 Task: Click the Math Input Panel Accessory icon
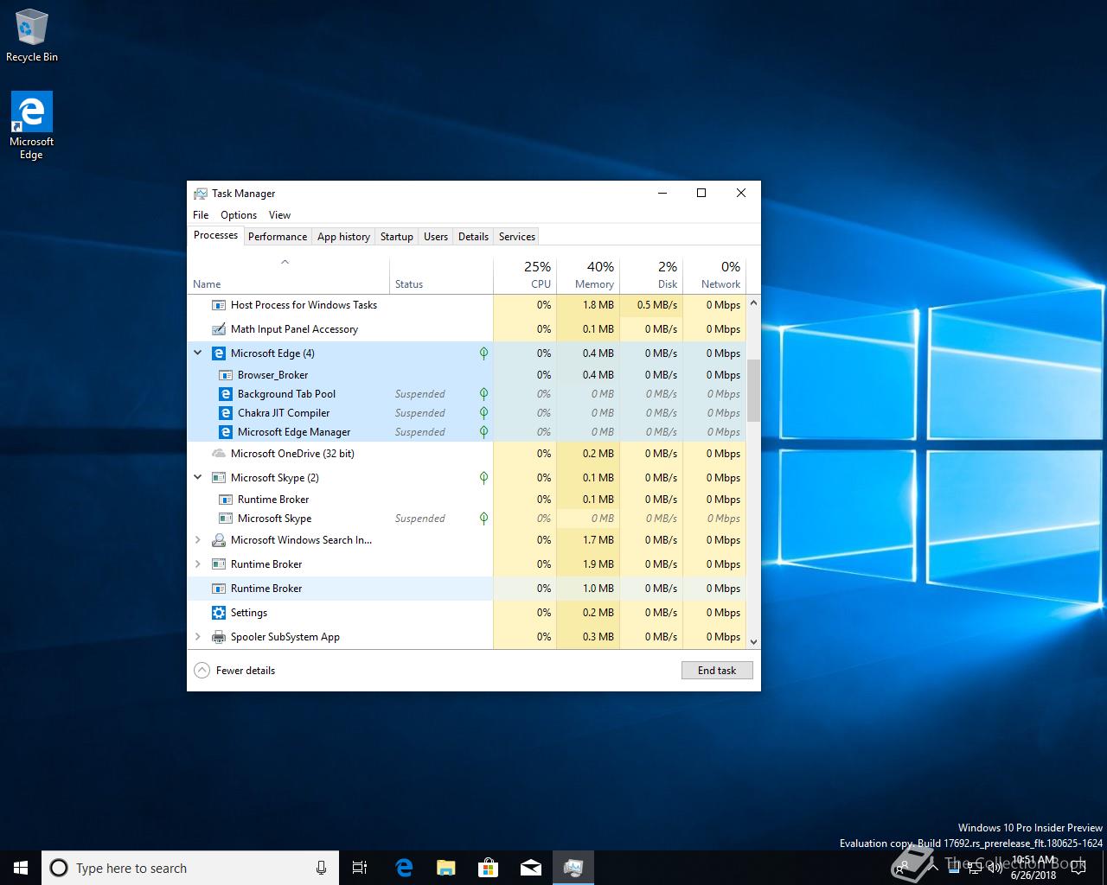coord(219,329)
